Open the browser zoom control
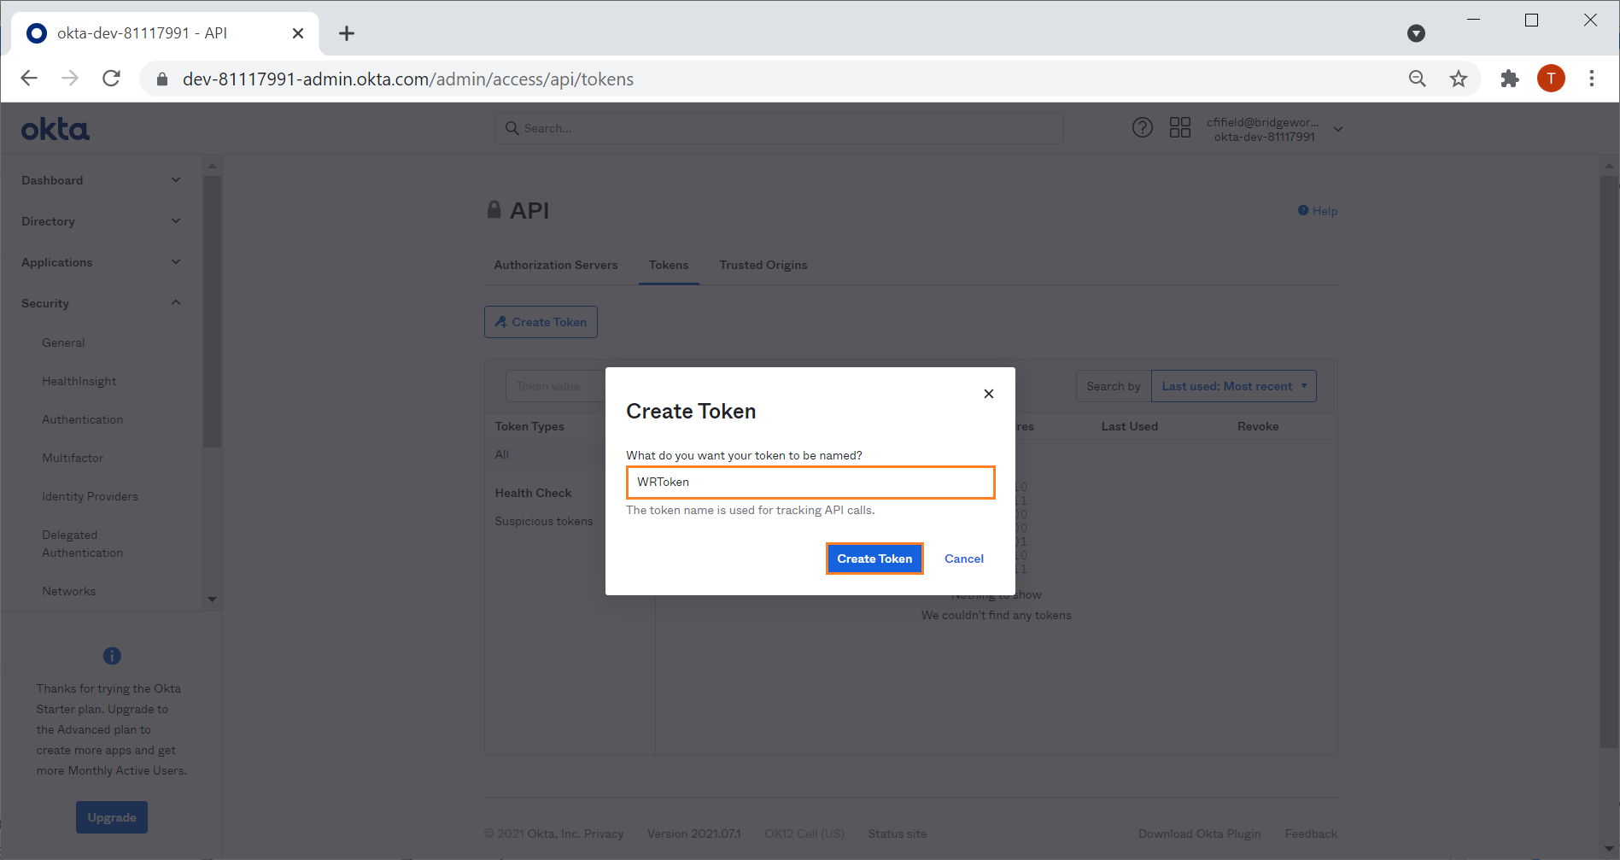The width and height of the screenshot is (1620, 860). coord(1417,79)
